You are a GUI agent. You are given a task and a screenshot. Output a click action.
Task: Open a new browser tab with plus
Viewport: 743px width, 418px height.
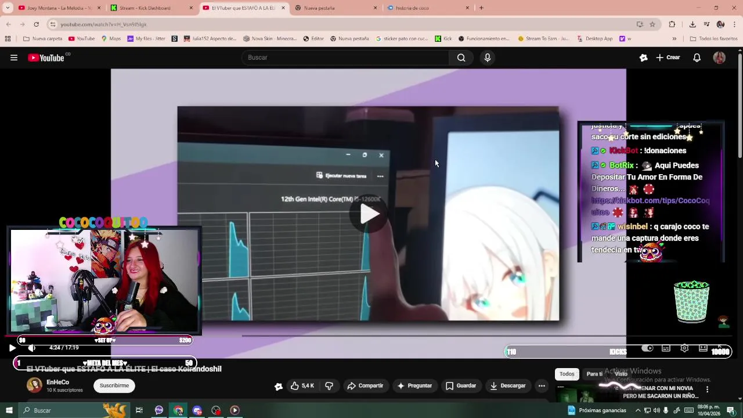(481, 8)
